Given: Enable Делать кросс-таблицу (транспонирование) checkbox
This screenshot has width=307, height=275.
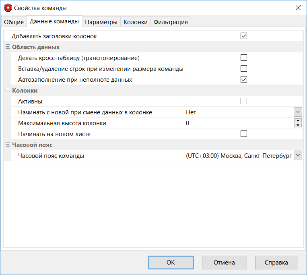Looking at the screenshot, I should tap(243, 58).
